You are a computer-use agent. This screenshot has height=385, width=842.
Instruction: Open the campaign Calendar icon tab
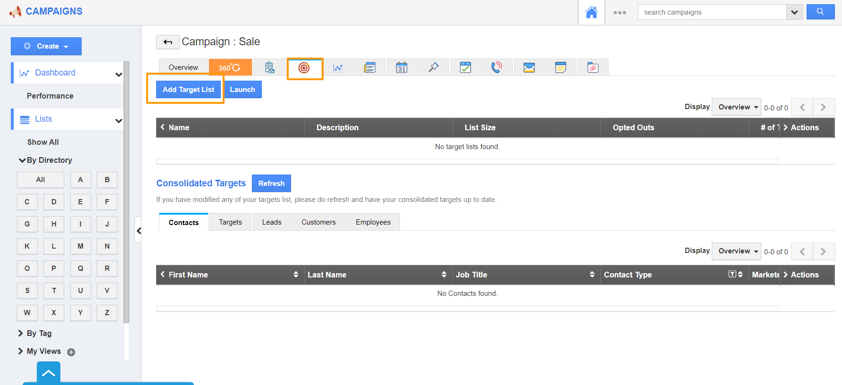point(401,68)
